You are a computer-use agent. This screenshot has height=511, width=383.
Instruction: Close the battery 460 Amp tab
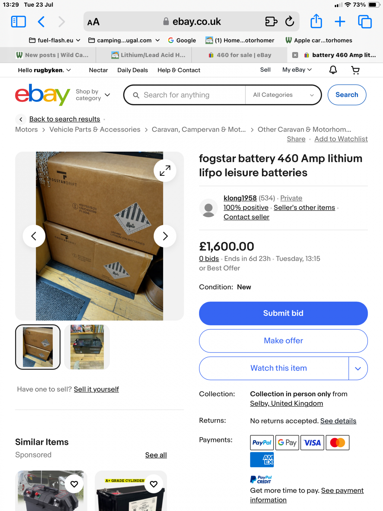tap(295, 55)
